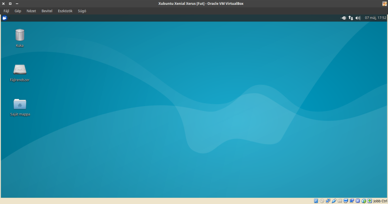The height and width of the screenshot is (204, 388).
Task: Click the virtualization features status icon
Action: pyautogui.click(x=357, y=201)
